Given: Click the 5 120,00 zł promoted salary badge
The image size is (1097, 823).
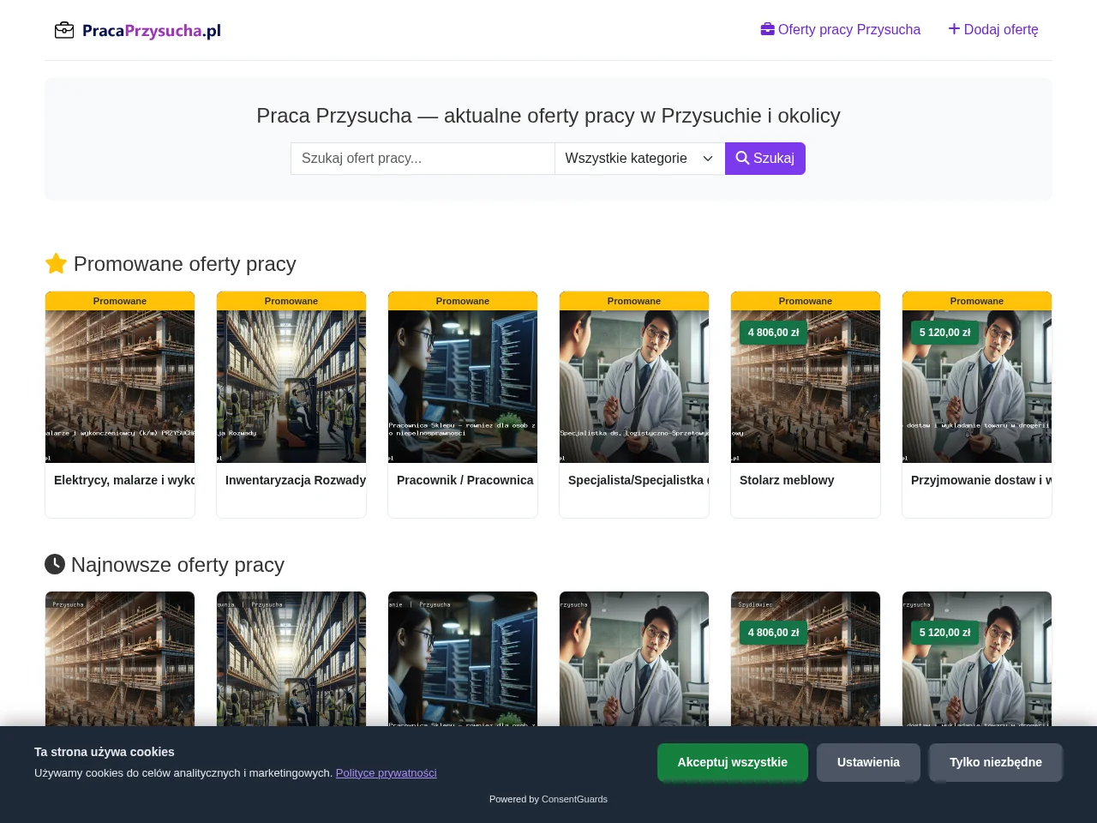Looking at the screenshot, I should click(x=945, y=333).
